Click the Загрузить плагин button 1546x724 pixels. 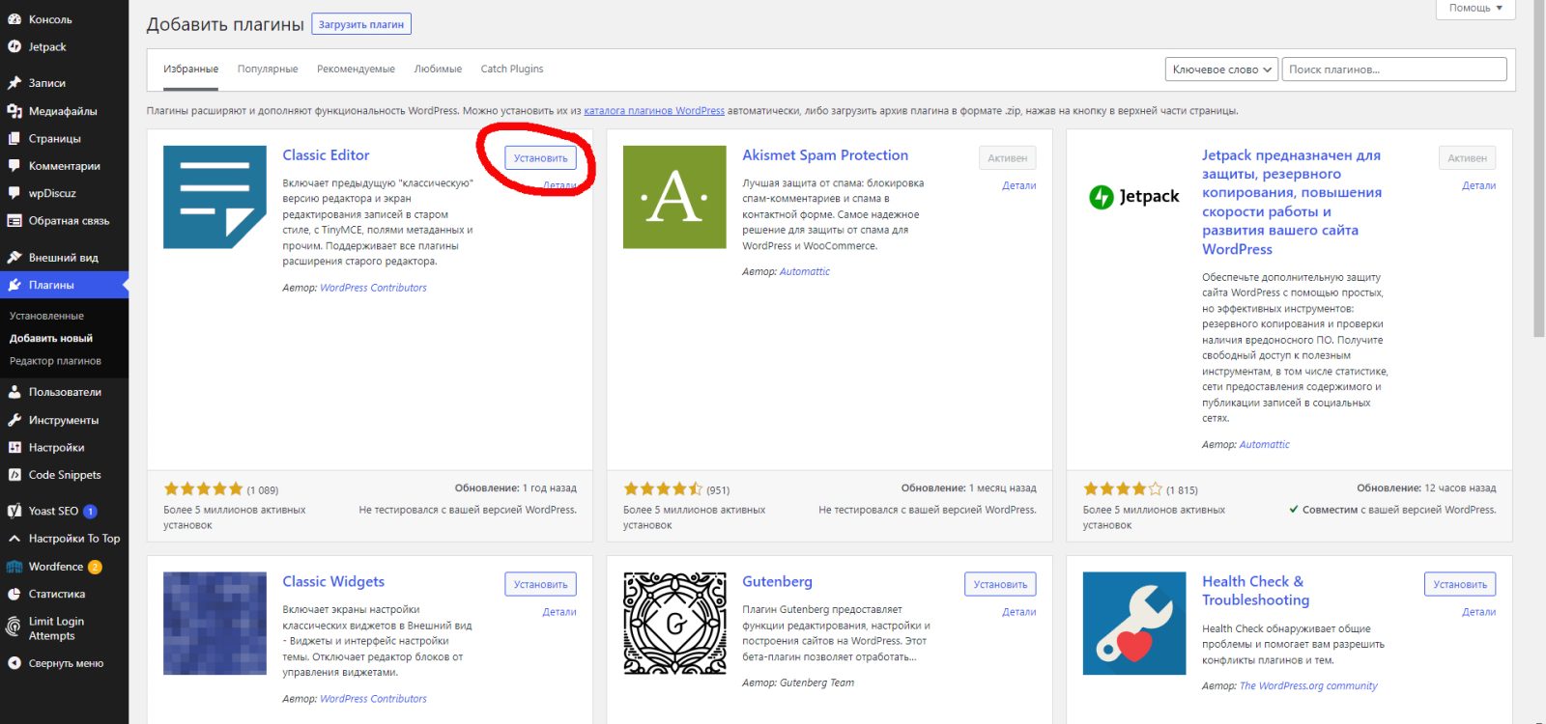pyautogui.click(x=361, y=24)
